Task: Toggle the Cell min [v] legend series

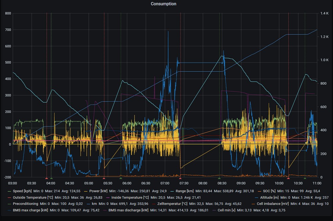Action: pyautogui.click(x=227, y=210)
